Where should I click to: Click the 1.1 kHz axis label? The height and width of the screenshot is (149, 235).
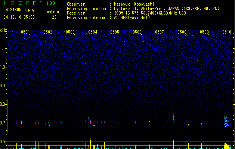[3, 48]
